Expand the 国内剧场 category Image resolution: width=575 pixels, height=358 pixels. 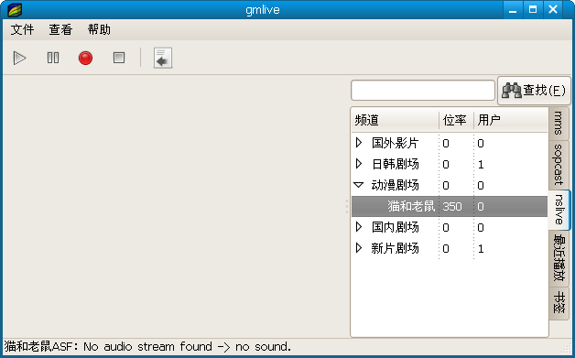coord(359,227)
